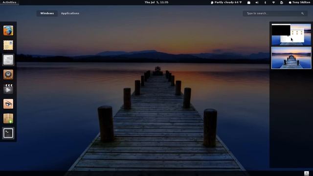Select the second empty workspace thumbnail

coord(291,58)
